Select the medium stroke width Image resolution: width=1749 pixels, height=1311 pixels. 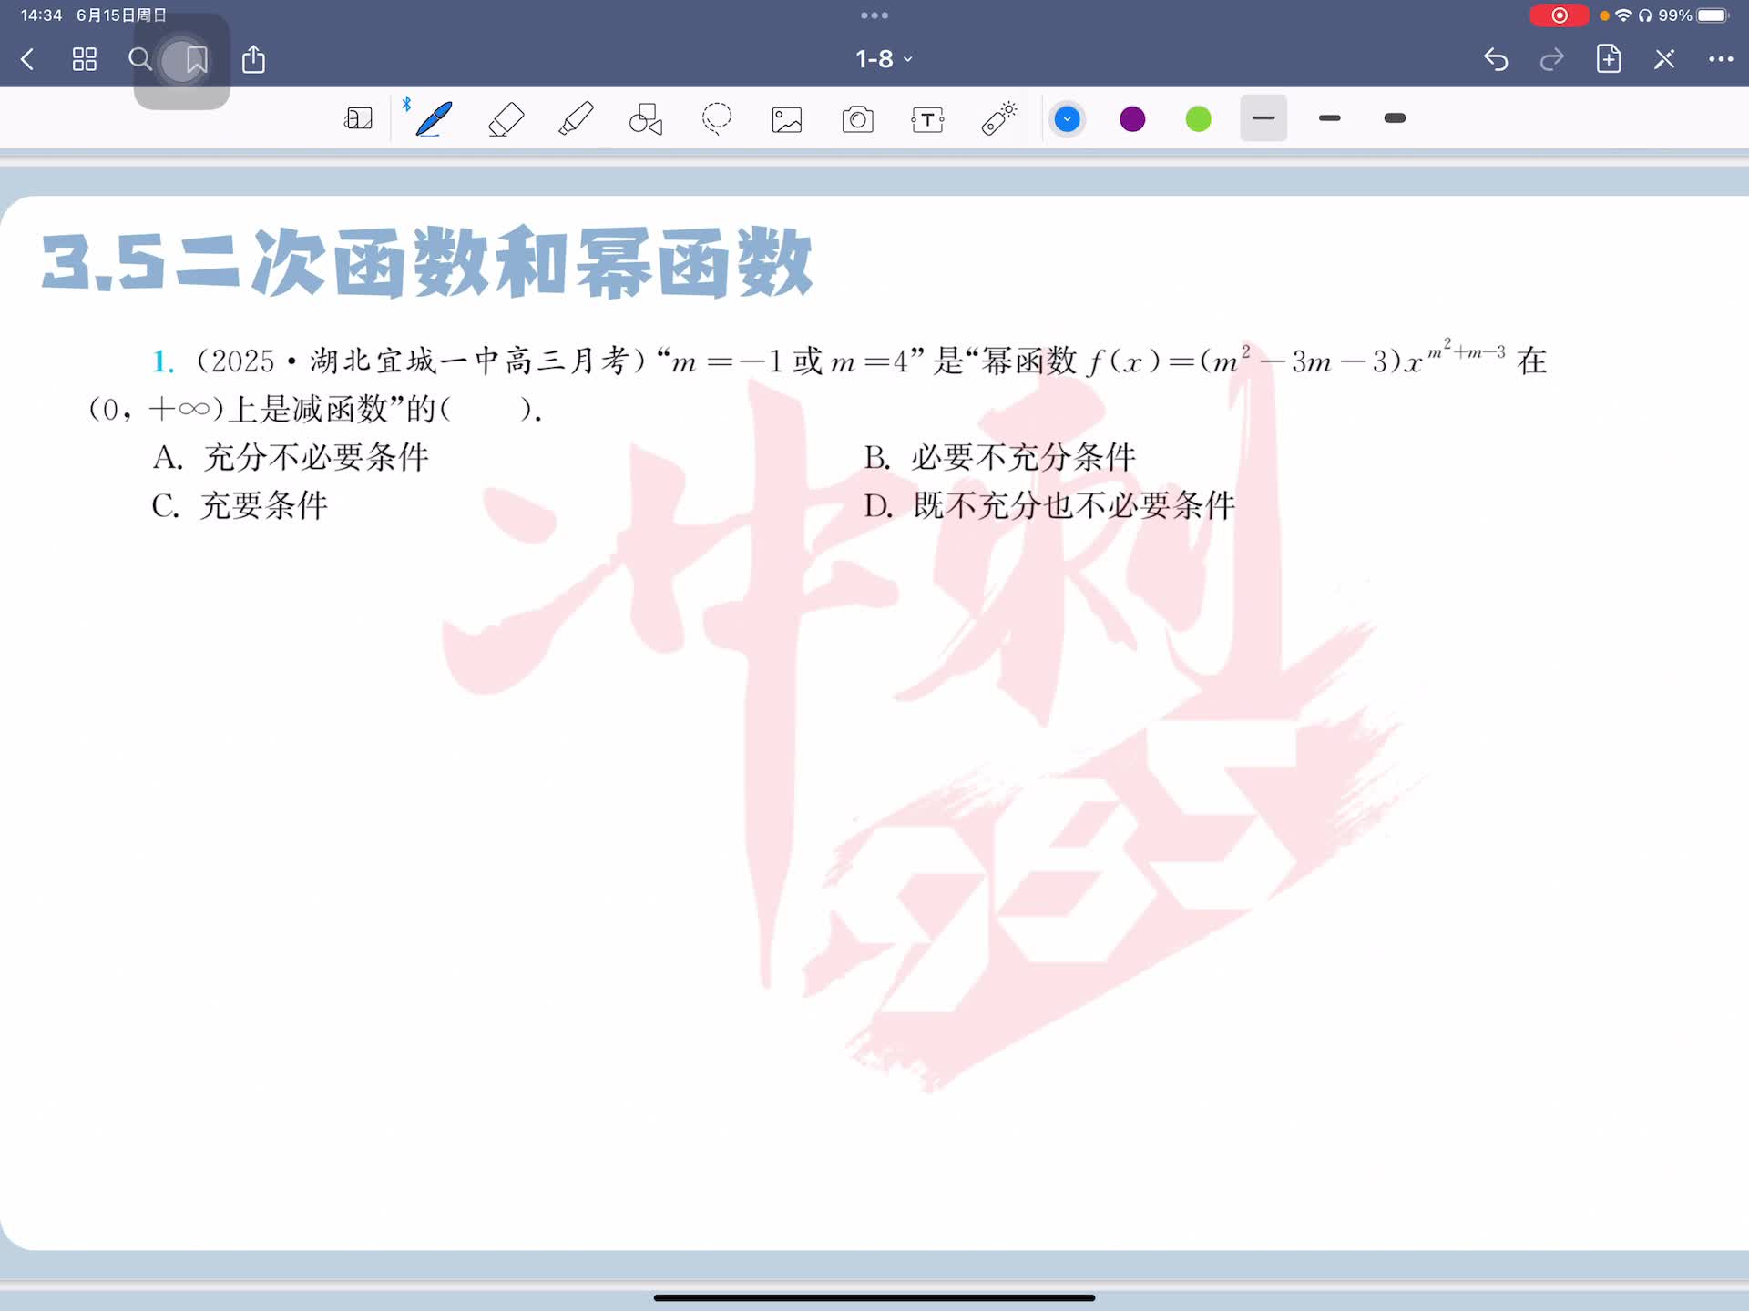click(1329, 118)
